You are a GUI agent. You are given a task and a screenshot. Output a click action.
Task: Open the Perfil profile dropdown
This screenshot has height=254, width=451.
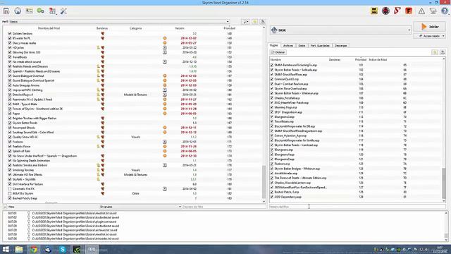click(119, 22)
